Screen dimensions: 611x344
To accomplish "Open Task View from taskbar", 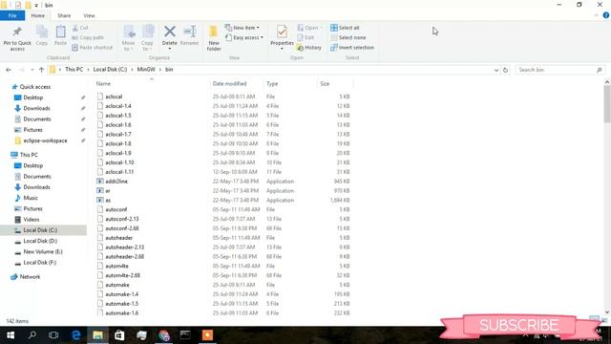I will [53, 335].
